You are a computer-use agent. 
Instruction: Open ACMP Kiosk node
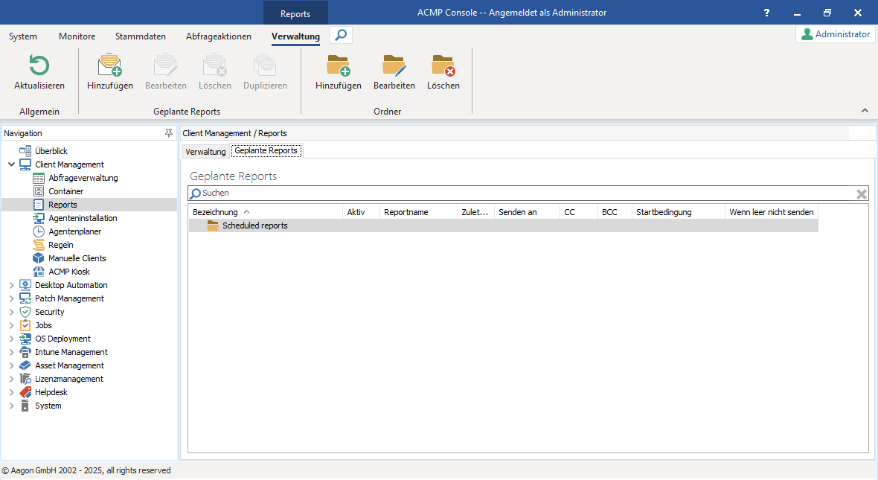click(69, 272)
